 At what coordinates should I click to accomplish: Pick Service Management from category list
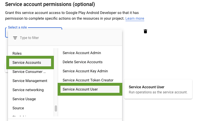30,81
